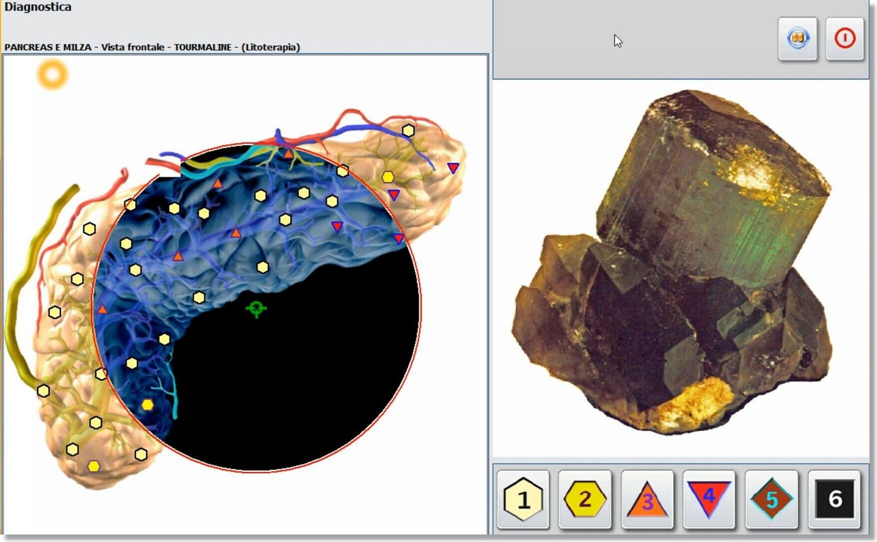Image resolution: width=877 pixels, height=542 pixels.
Task: Click the bright yellow hexagon inside circle bottom
Action: (x=147, y=405)
